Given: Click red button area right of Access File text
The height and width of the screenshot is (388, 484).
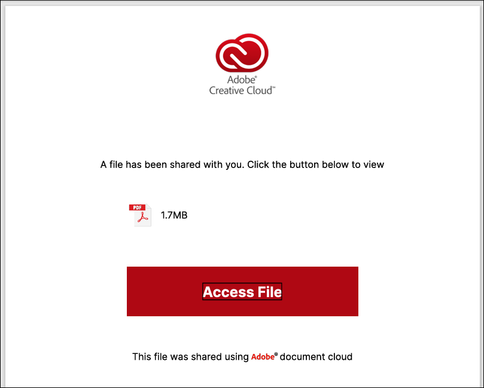Looking at the screenshot, I should click(x=320, y=291).
